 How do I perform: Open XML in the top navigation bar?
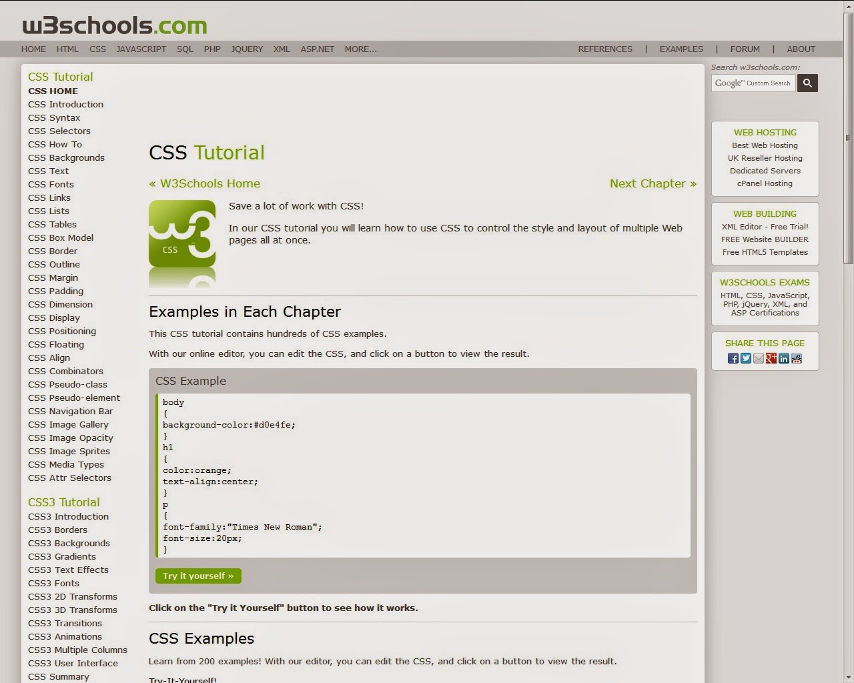(x=282, y=49)
